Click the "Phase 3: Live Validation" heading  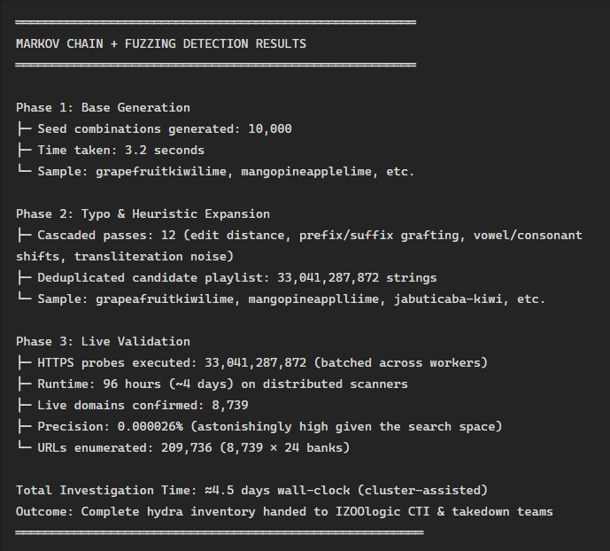[x=103, y=341]
